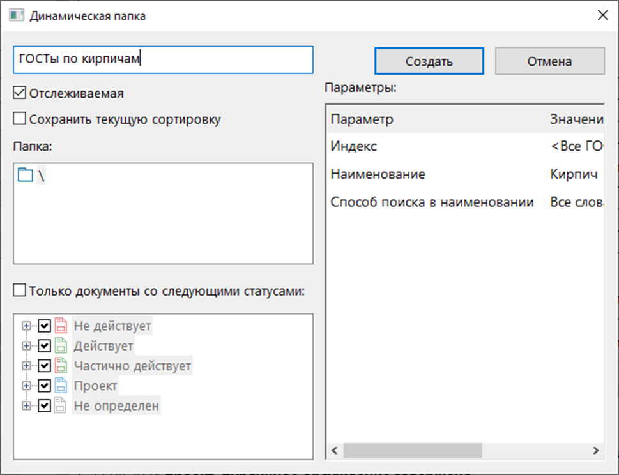This screenshot has height=475, width=619.
Task: Click the parameters scrollbar right arrow
Action: coord(596,451)
